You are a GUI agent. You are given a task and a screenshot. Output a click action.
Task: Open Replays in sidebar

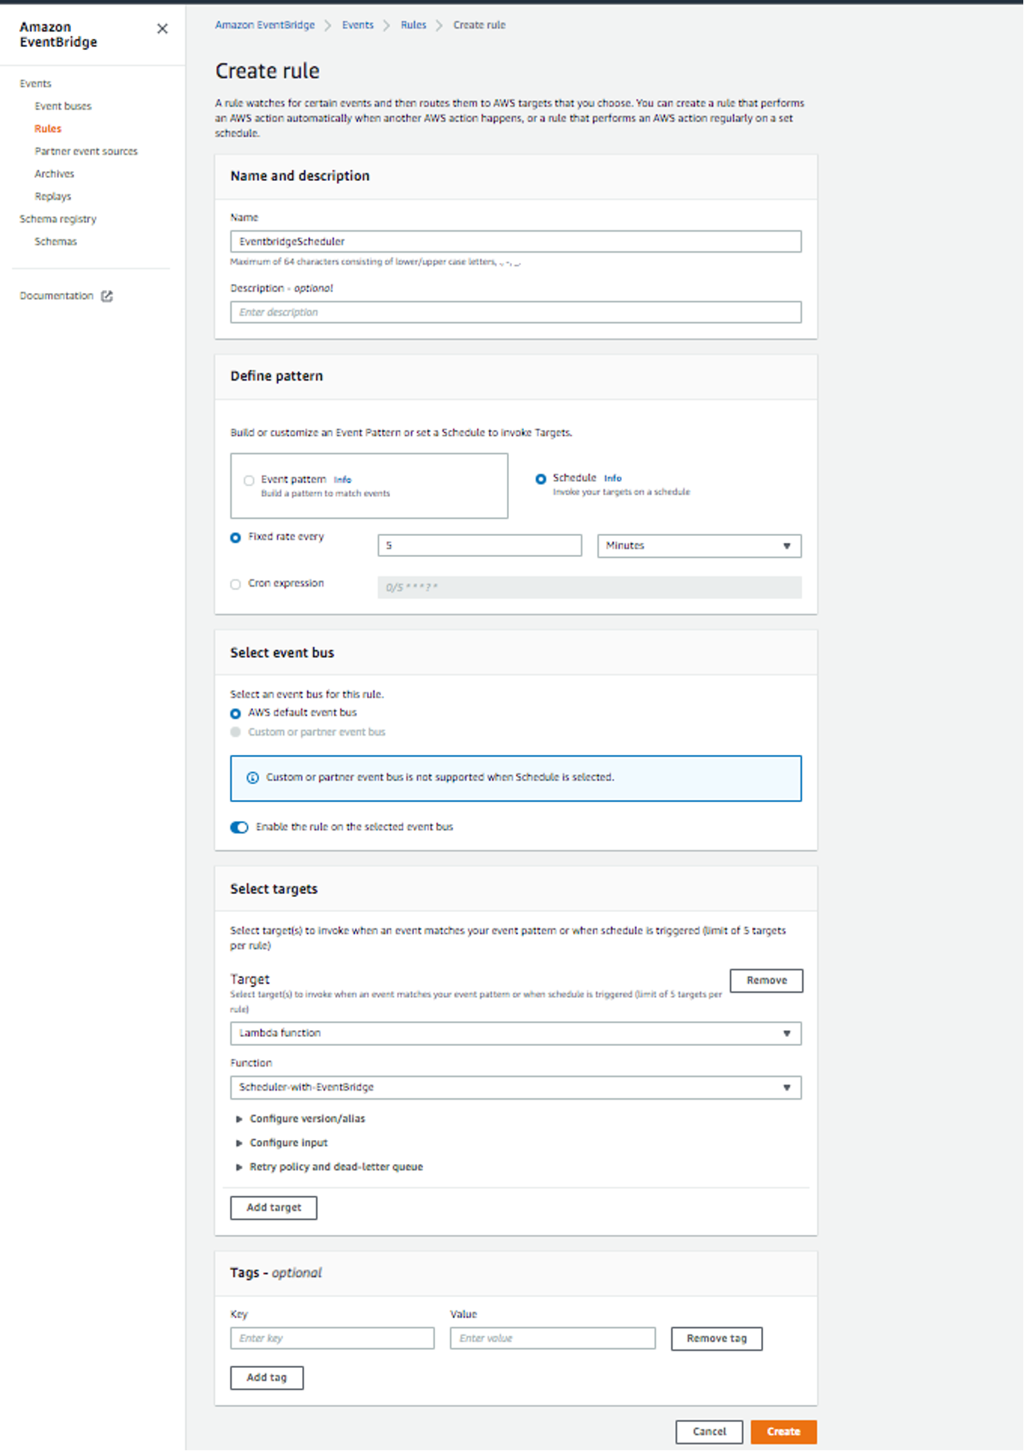tap(53, 197)
